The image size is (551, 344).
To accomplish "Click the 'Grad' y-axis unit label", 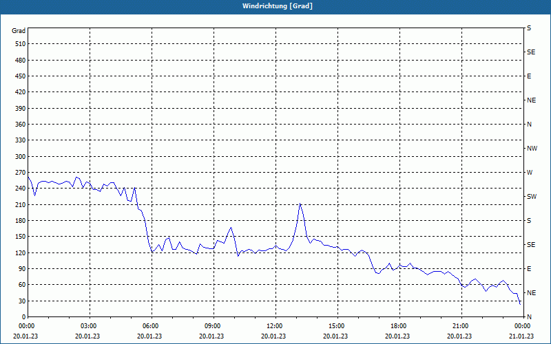I will (x=19, y=31).
